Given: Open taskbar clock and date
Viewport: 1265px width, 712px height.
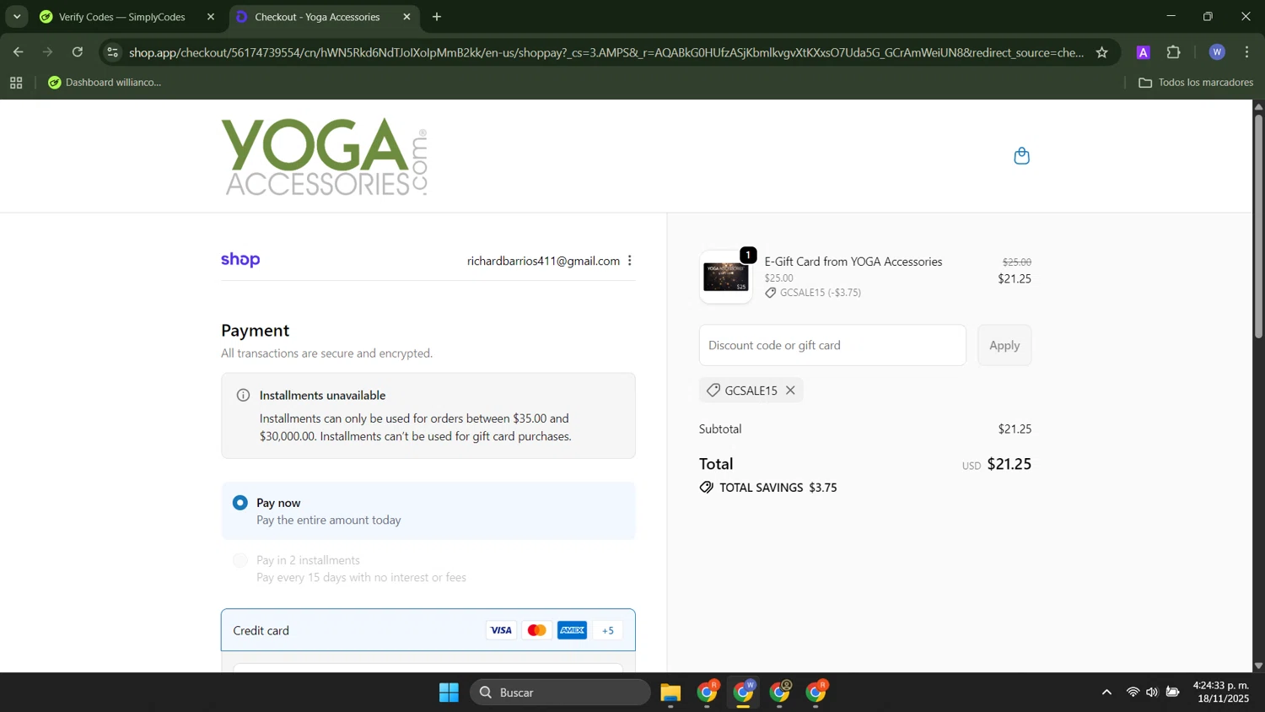Looking at the screenshot, I should click(x=1221, y=692).
